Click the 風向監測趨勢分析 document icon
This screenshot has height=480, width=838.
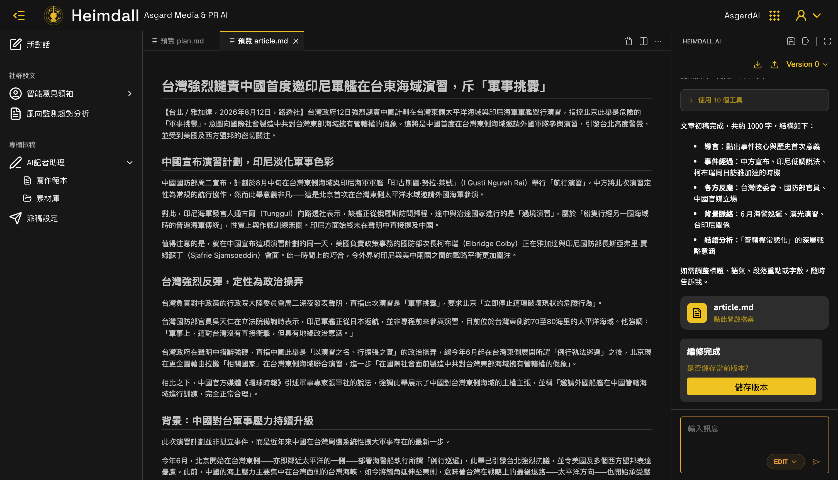point(16,114)
